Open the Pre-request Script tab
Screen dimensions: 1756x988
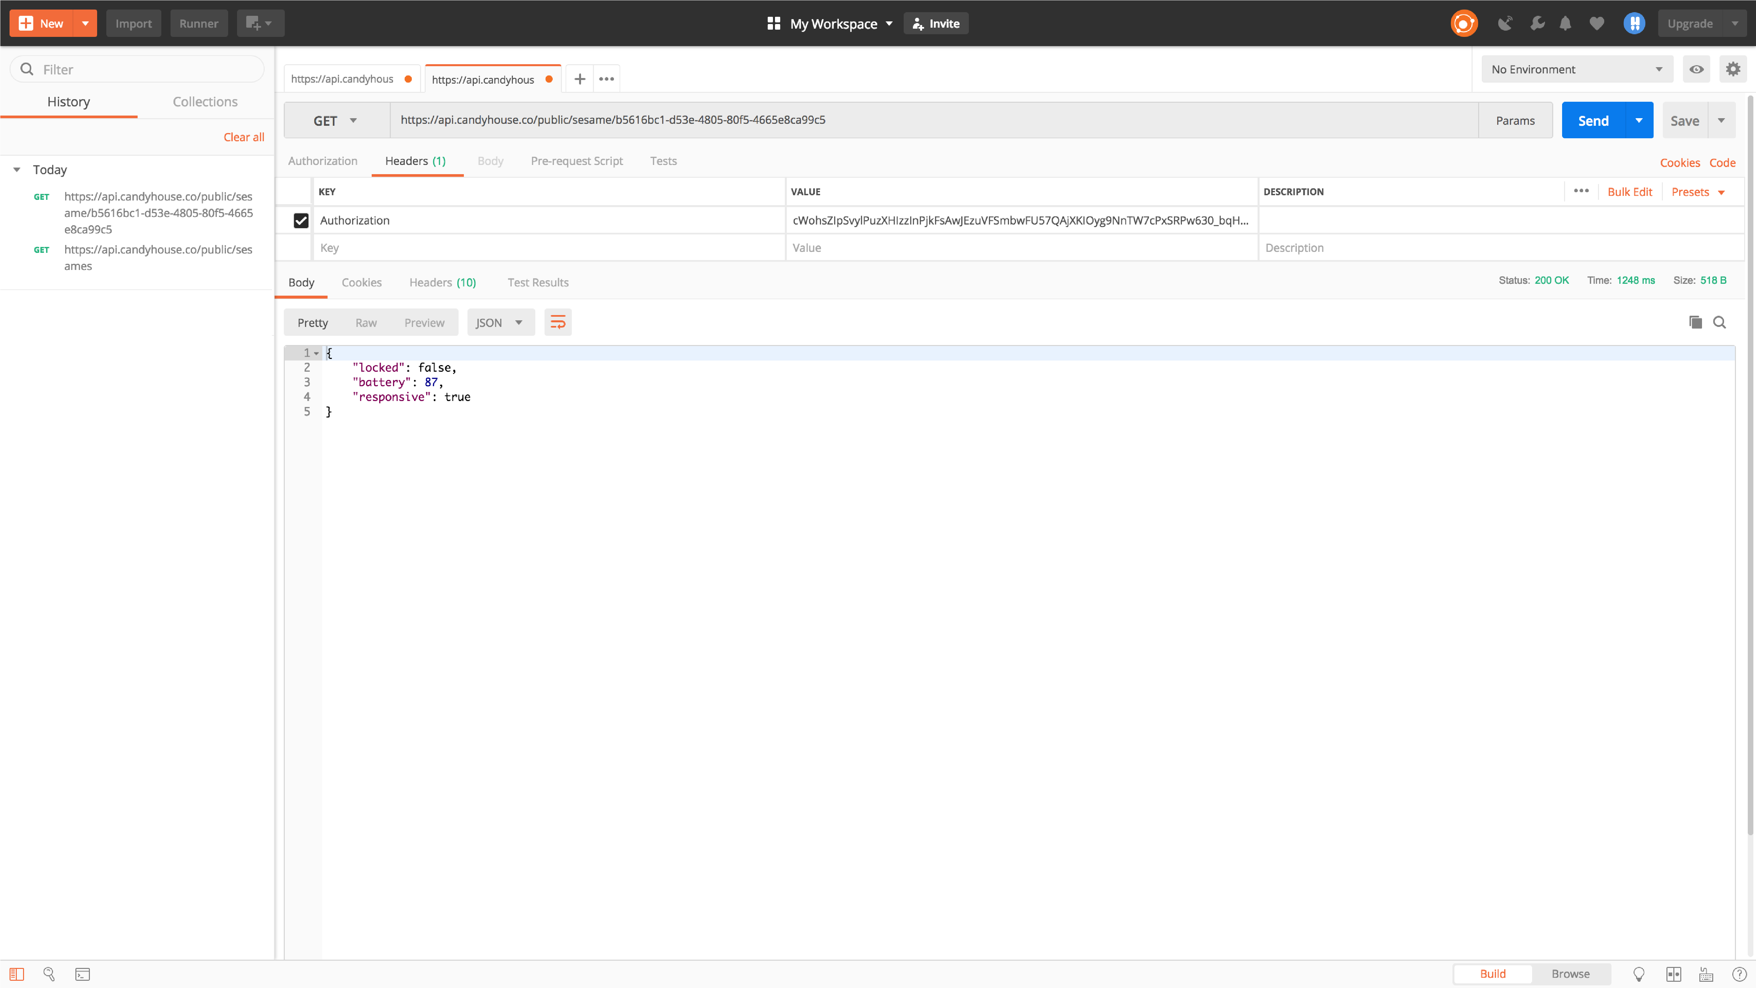click(x=577, y=161)
